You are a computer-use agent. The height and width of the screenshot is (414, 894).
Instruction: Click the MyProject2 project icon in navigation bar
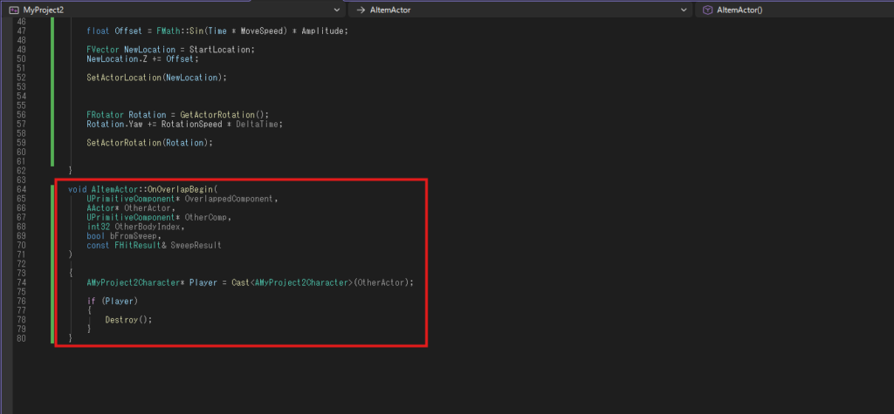point(13,10)
